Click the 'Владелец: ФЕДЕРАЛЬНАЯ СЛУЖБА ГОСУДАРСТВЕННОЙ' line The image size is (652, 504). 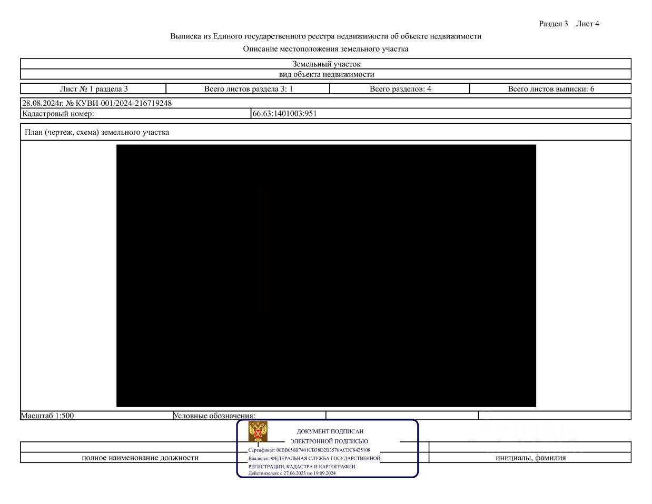[314, 458]
